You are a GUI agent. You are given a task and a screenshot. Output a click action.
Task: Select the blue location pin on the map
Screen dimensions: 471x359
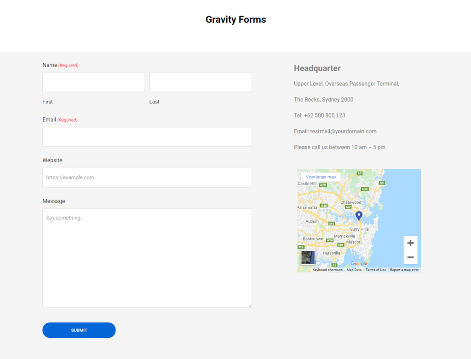click(x=359, y=216)
